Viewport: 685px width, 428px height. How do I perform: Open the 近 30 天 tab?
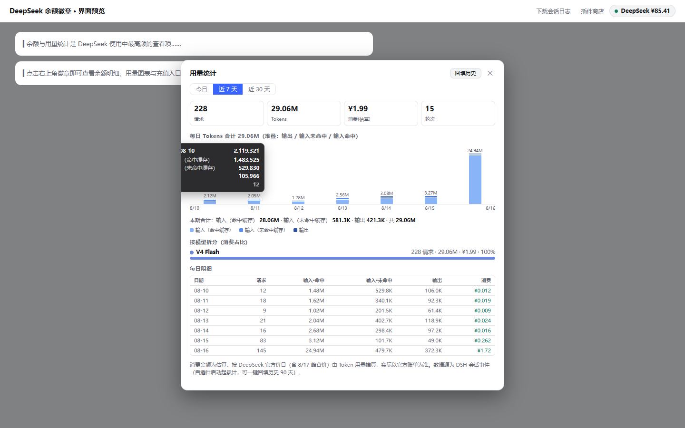pos(259,89)
